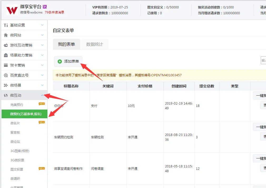Click the scatter icon next to 微场景
Viewport: 266px width, 188px height.
(x=6, y=85)
